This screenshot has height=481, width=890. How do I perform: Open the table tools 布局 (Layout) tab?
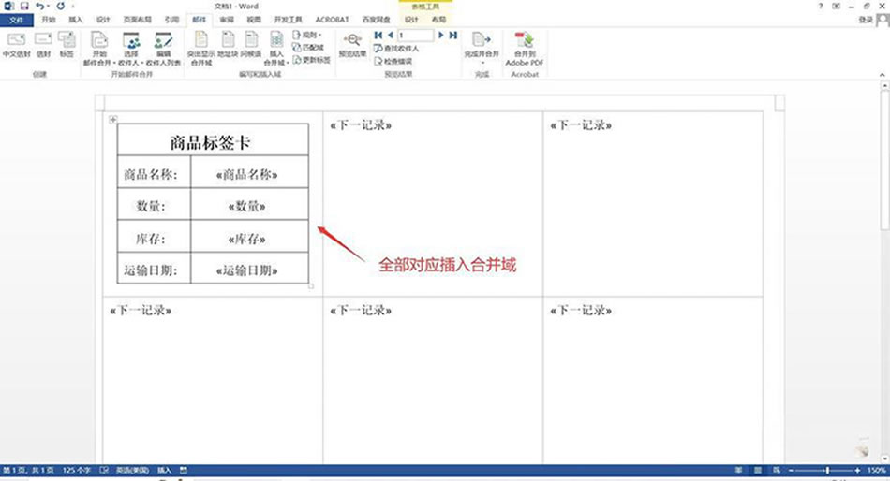coord(438,20)
